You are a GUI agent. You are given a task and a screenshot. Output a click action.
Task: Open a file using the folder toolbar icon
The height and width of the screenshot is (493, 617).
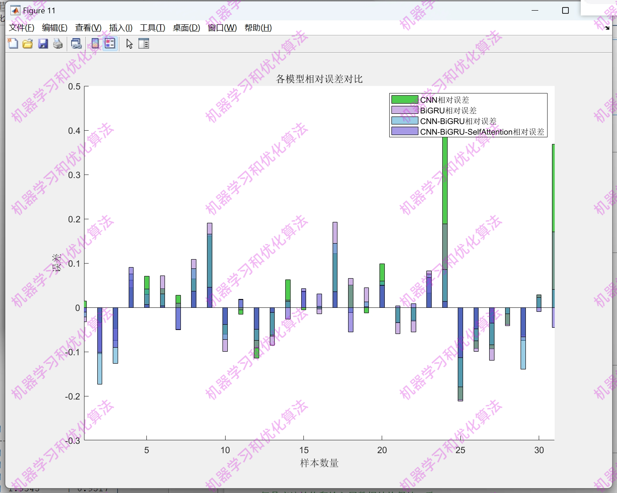27,43
